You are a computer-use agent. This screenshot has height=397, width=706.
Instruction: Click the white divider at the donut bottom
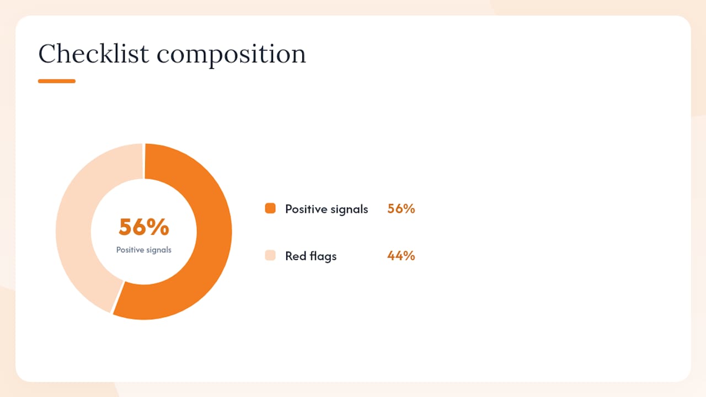click(117, 298)
